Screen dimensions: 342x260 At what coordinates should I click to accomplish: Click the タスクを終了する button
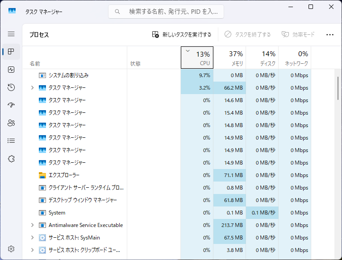[x=247, y=34]
